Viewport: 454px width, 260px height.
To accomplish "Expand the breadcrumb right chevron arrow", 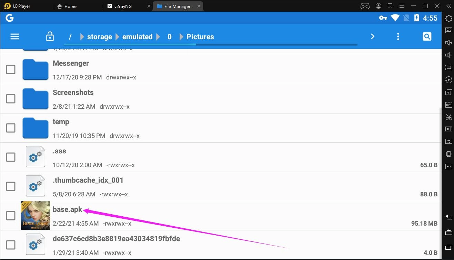I will tap(372, 36).
